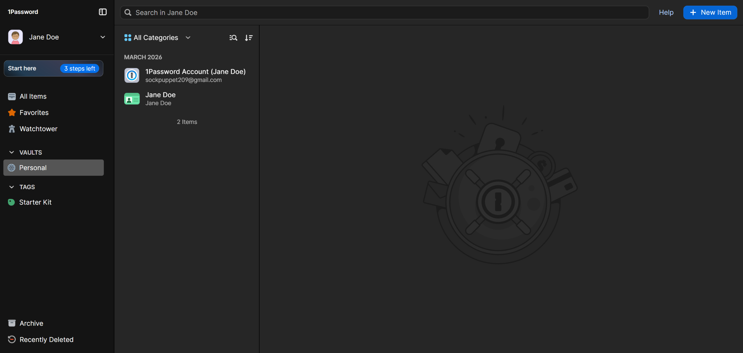
Task: Click the sort order icon
Action: pyautogui.click(x=249, y=38)
